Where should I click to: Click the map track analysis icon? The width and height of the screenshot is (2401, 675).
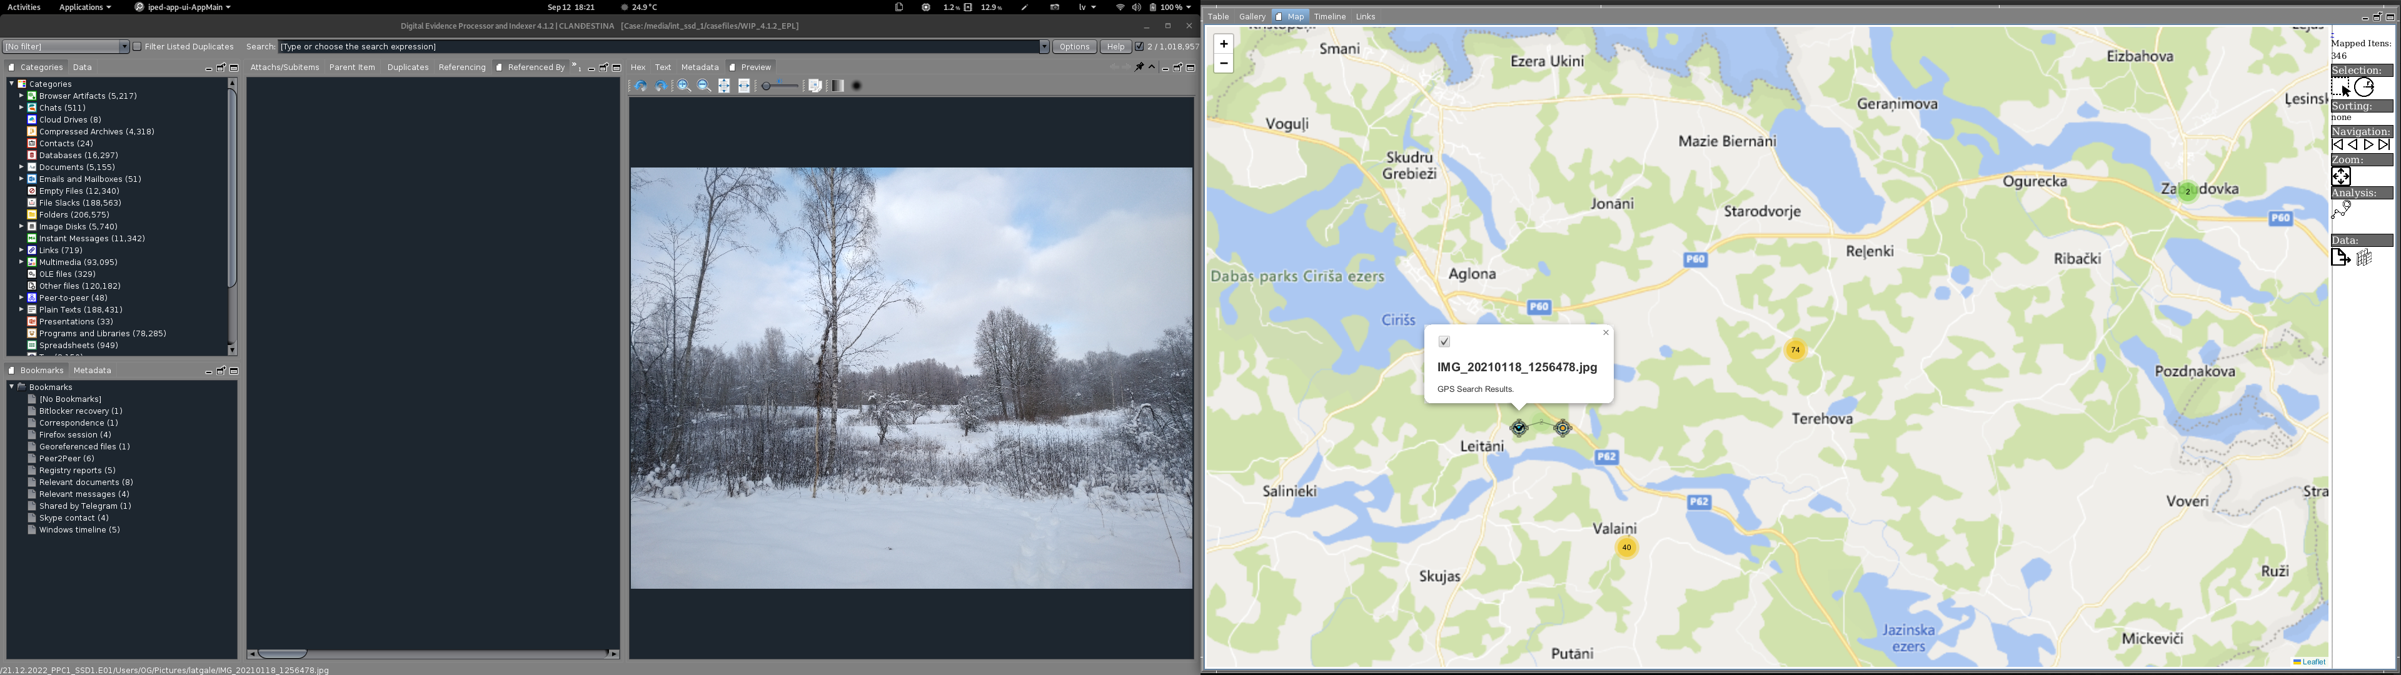pyautogui.click(x=2342, y=211)
